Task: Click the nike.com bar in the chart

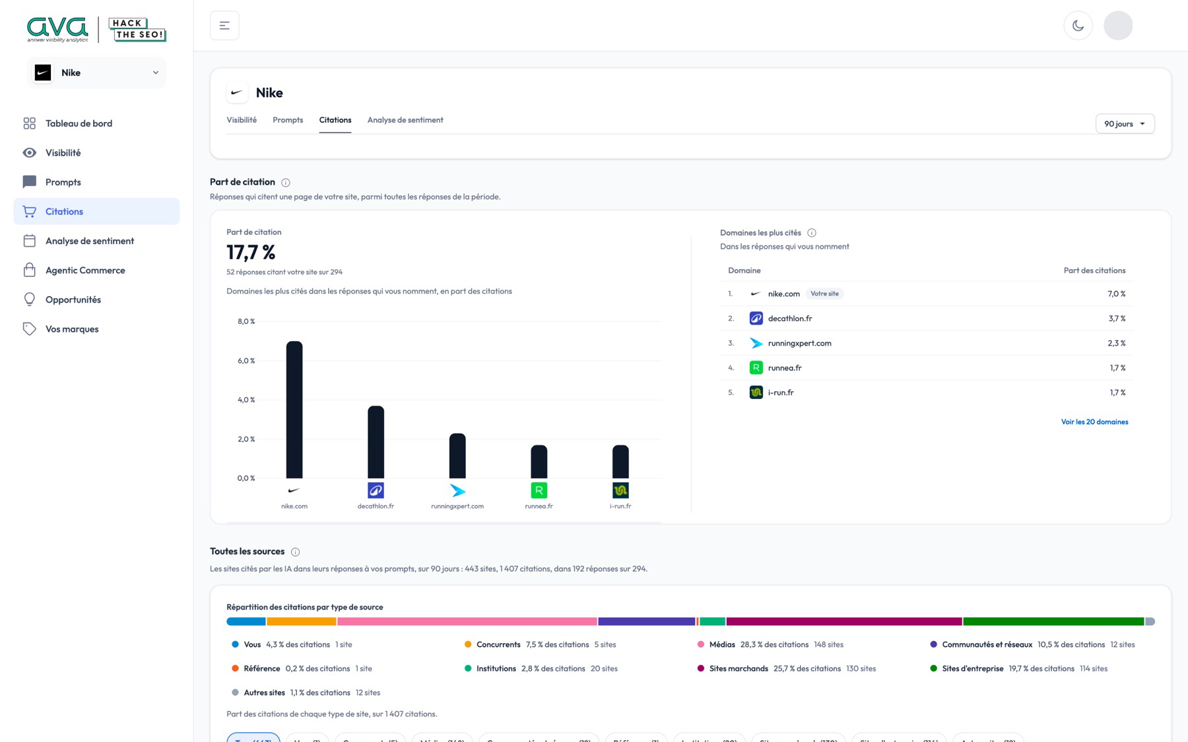Action: click(x=294, y=410)
